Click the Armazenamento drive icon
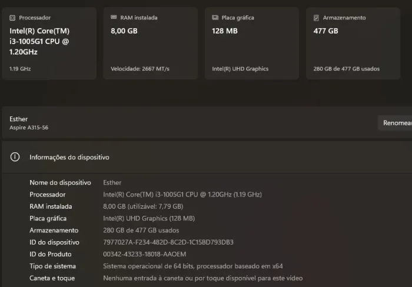The image size is (412, 287). (316, 18)
